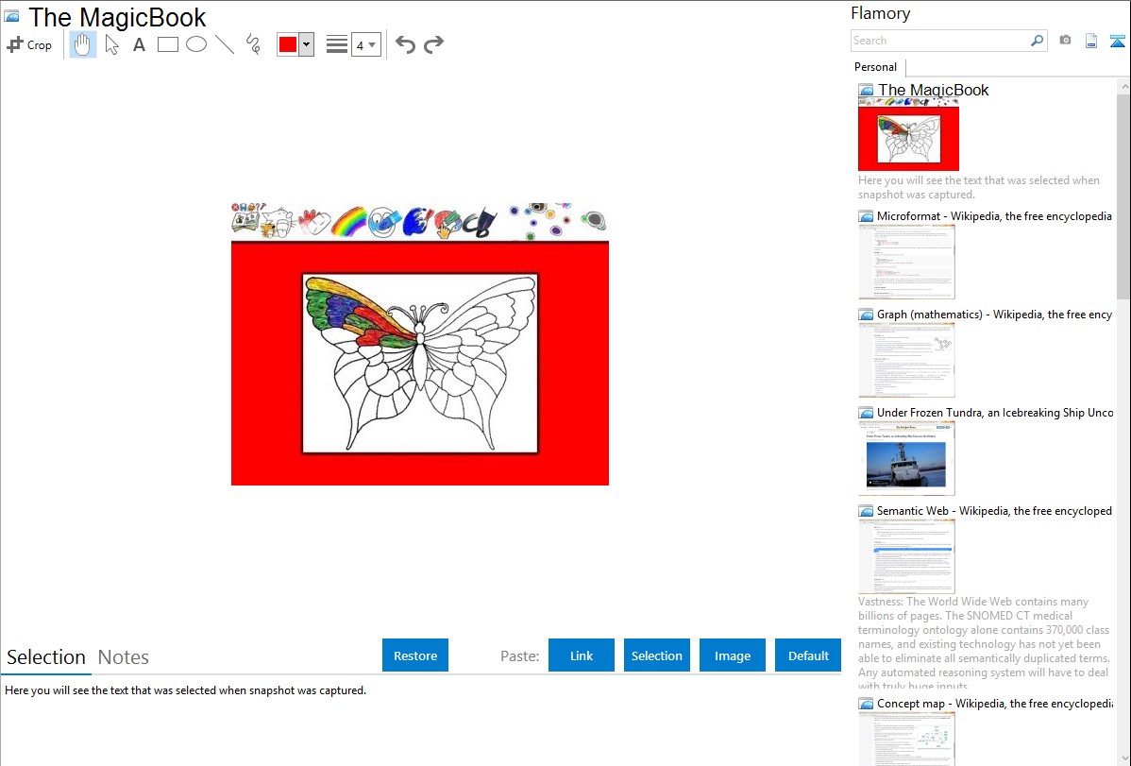This screenshot has width=1131, height=766.
Task: Open the color picker dropdown arrow
Action: click(307, 44)
